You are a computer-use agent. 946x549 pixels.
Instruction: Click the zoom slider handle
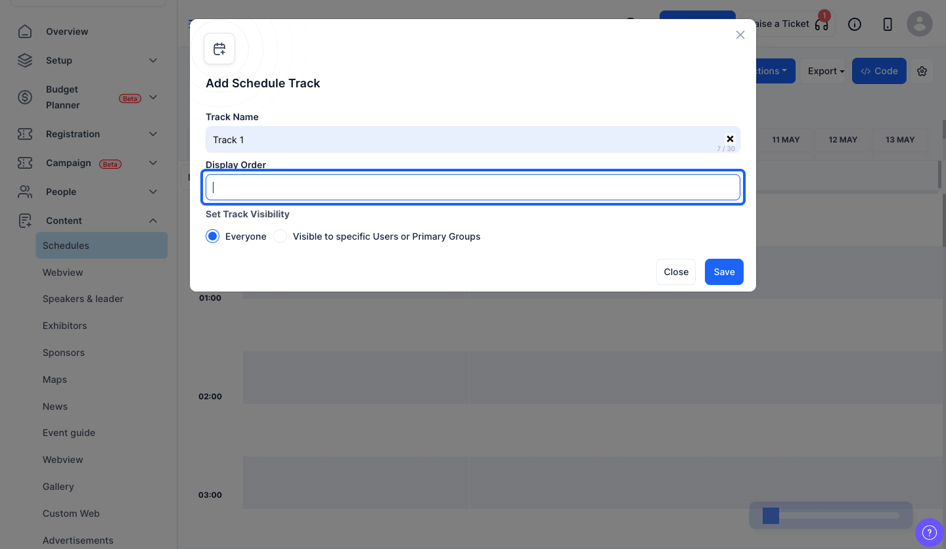pyautogui.click(x=771, y=516)
